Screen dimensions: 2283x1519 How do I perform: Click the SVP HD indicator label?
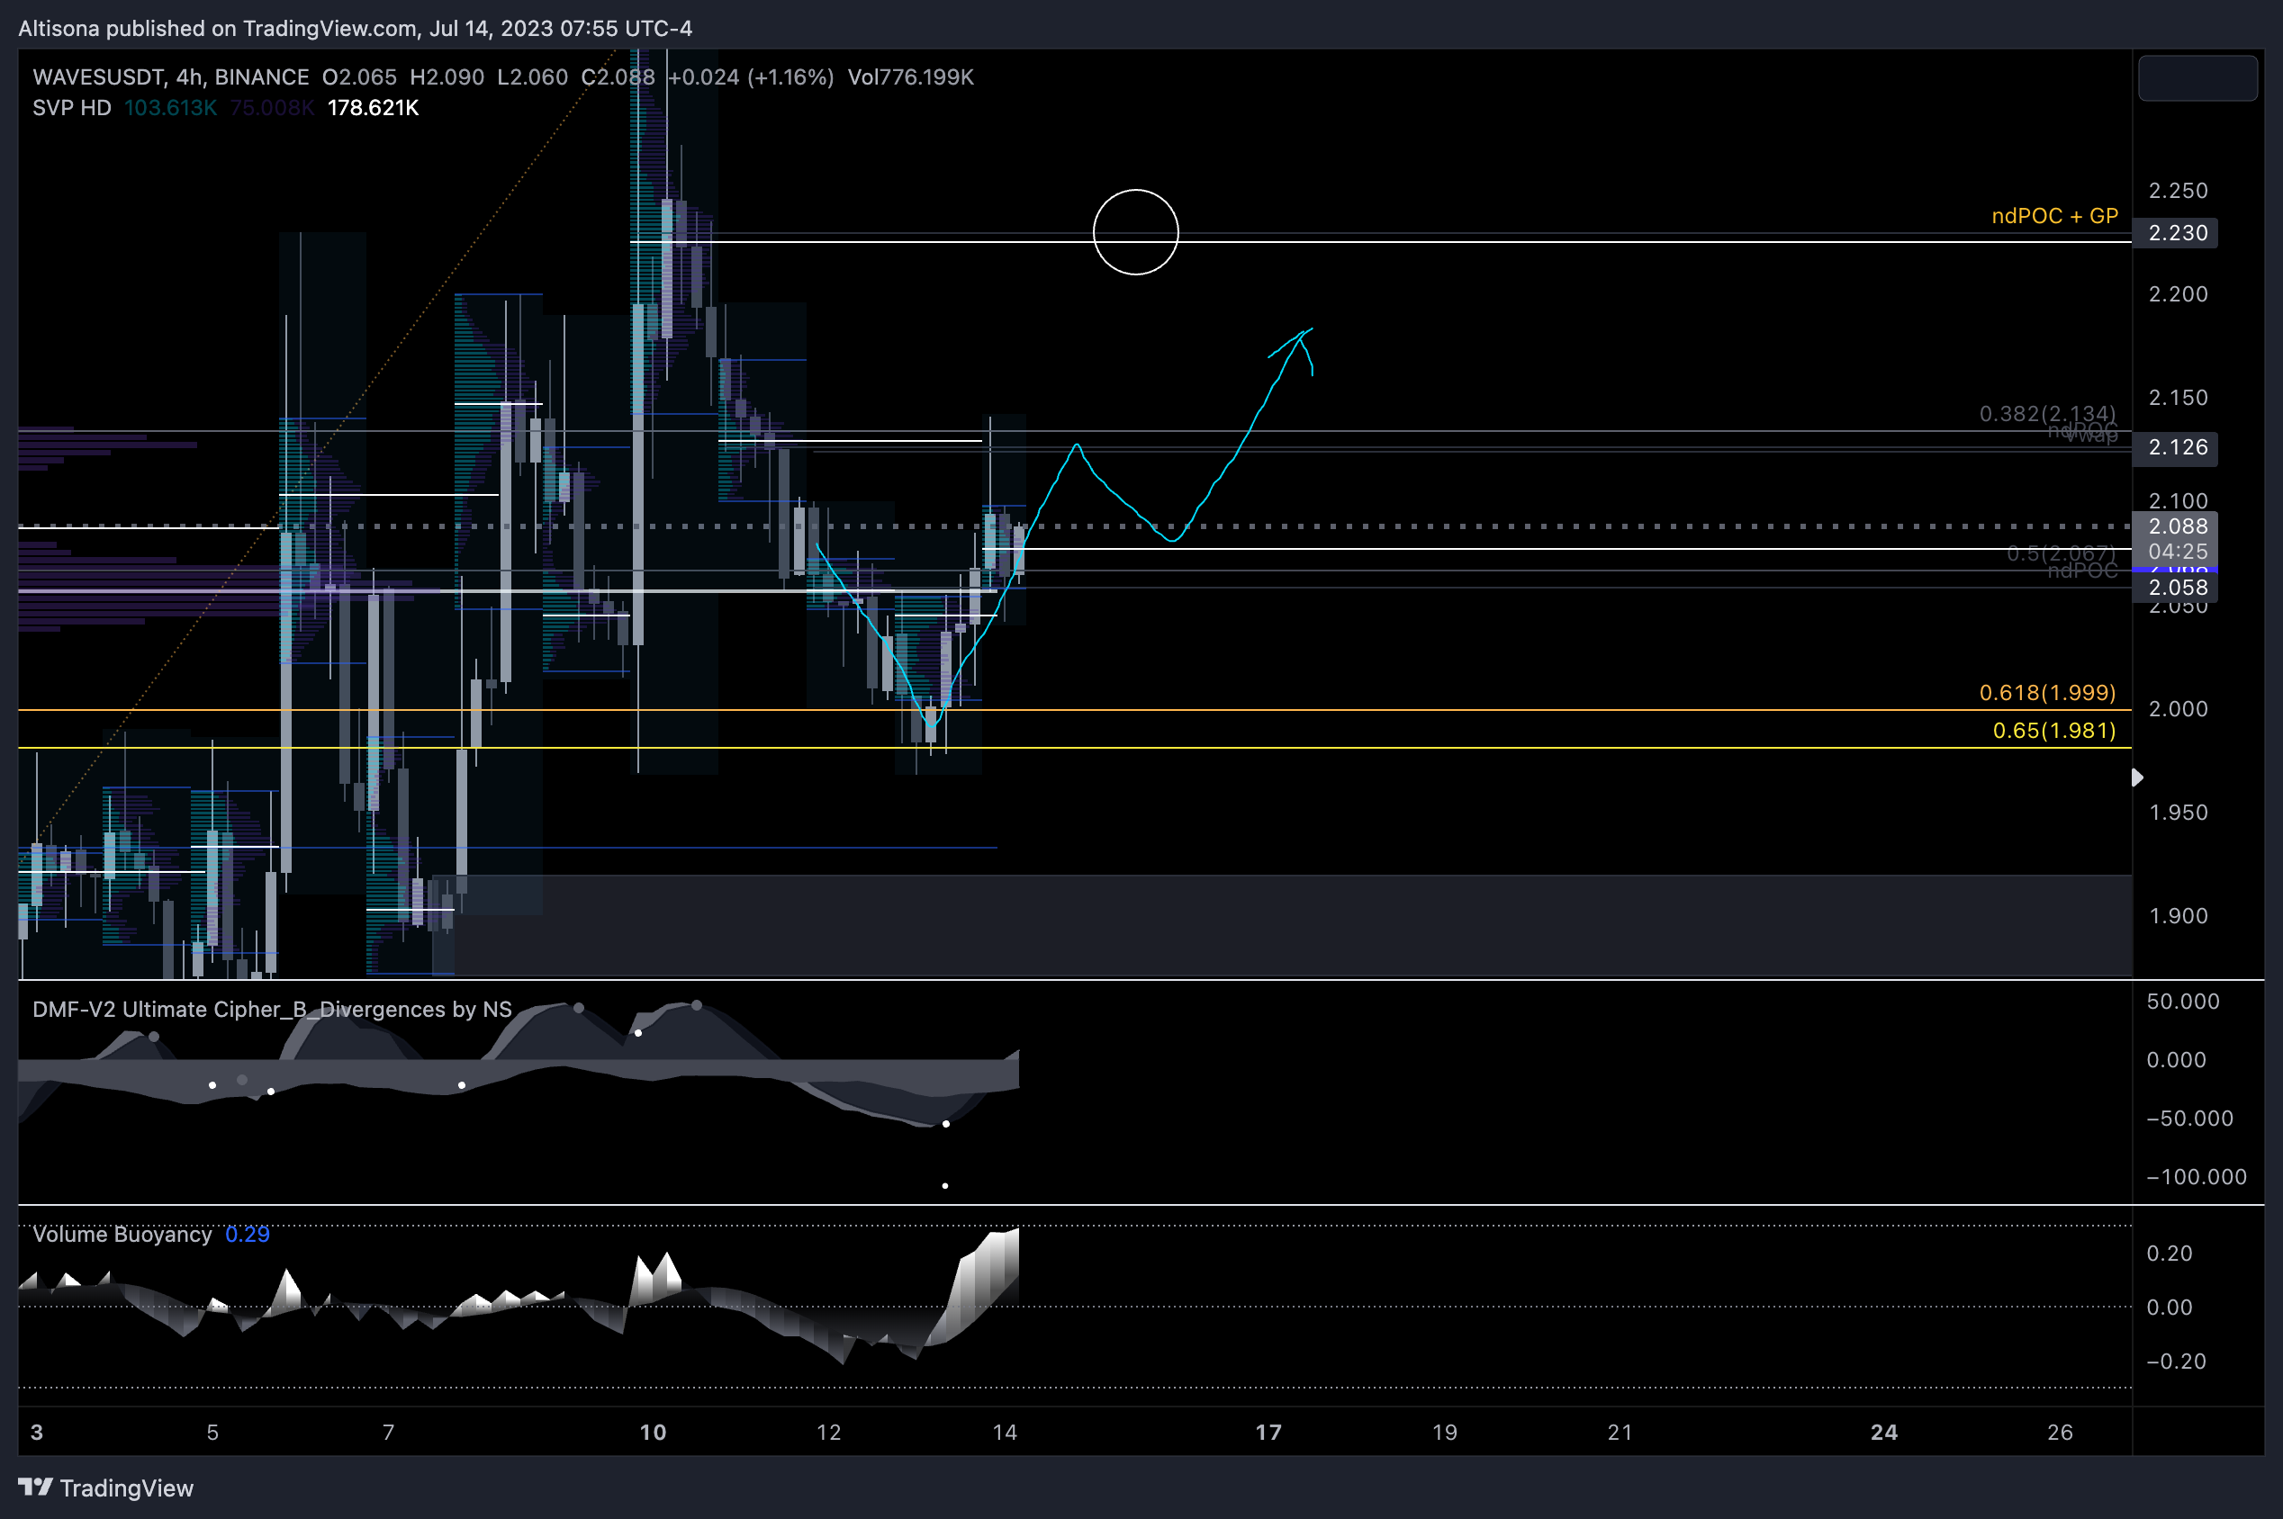coord(72,107)
